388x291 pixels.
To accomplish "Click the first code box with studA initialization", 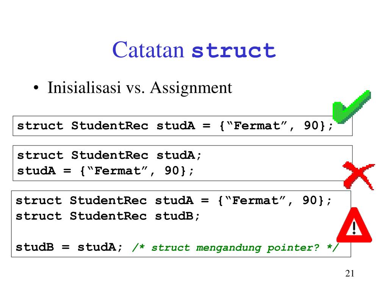I will click(183, 126).
